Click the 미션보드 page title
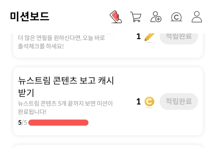The height and width of the screenshot is (148, 216). [x=30, y=16]
